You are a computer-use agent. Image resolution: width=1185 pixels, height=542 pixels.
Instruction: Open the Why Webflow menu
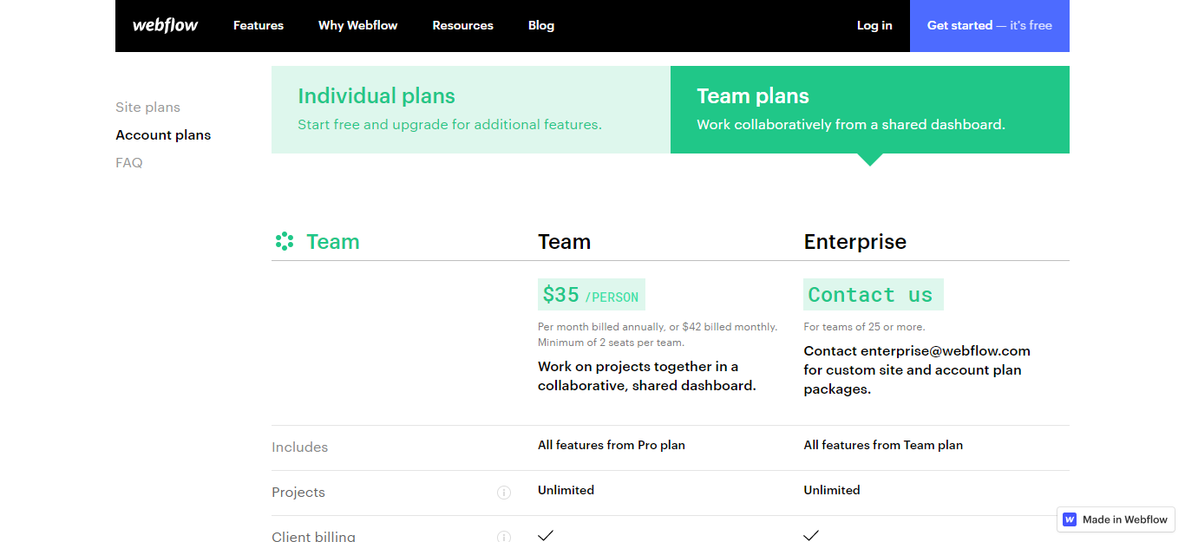(x=357, y=25)
